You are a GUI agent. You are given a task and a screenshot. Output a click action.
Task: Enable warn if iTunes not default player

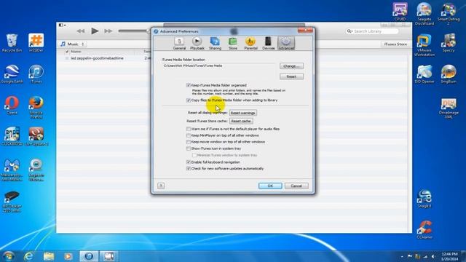click(x=189, y=129)
